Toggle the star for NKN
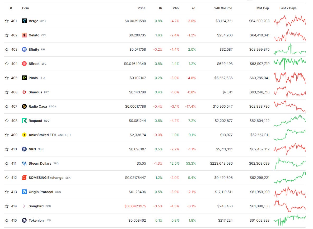313x229 pixels. (7, 149)
